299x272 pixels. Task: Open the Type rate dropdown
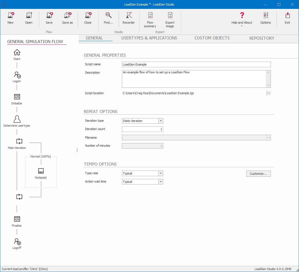click(x=161, y=173)
